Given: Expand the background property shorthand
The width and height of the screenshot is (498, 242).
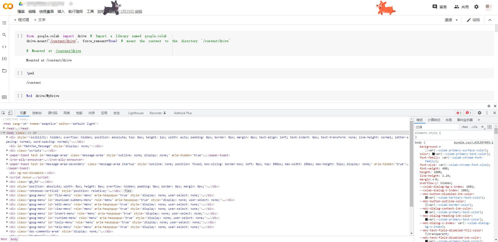Looking at the screenshot, I should coord(440,147).
